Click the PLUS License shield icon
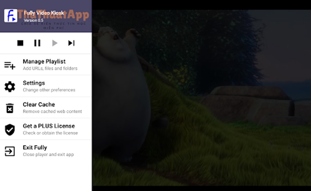The image size is (311, 191). [10, 130]
